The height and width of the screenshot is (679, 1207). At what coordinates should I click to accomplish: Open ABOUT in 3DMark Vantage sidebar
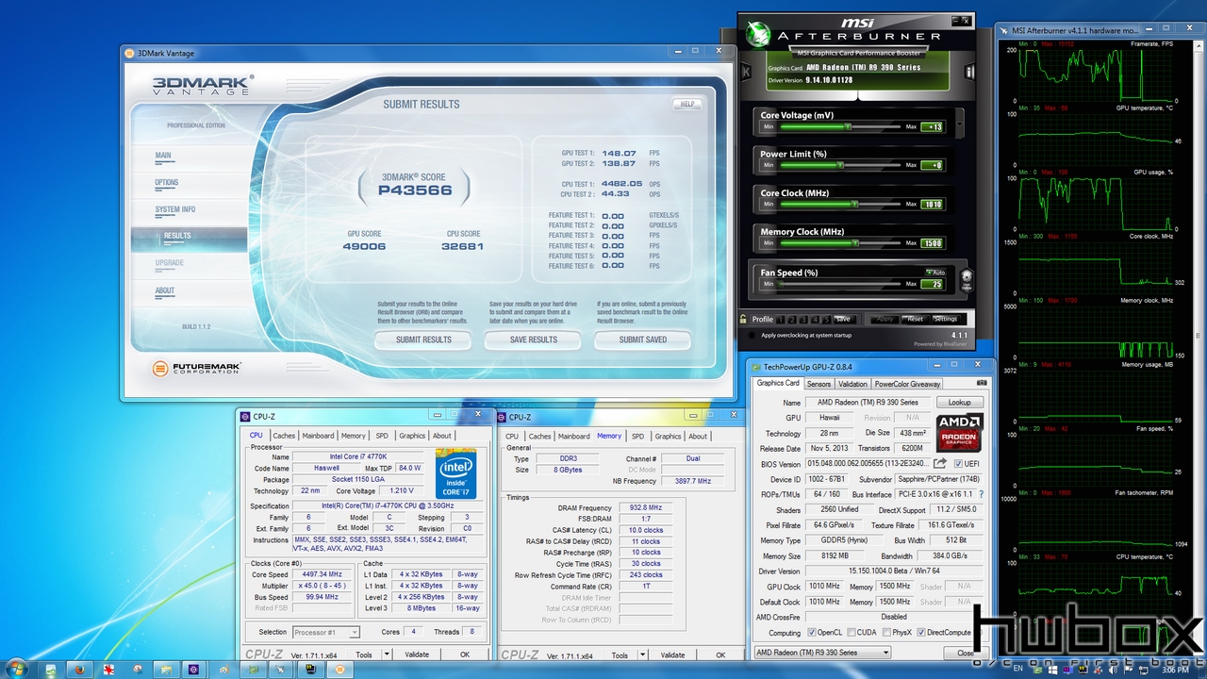[165, 290]
